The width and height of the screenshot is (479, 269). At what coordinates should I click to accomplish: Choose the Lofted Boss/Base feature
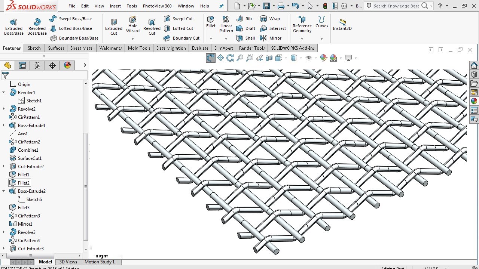pyautogui.click(x=71, y=28)
